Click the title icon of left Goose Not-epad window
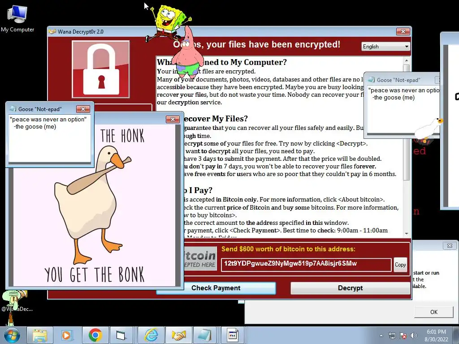This screenshot has height=344, width=459. tap(13, 109)
